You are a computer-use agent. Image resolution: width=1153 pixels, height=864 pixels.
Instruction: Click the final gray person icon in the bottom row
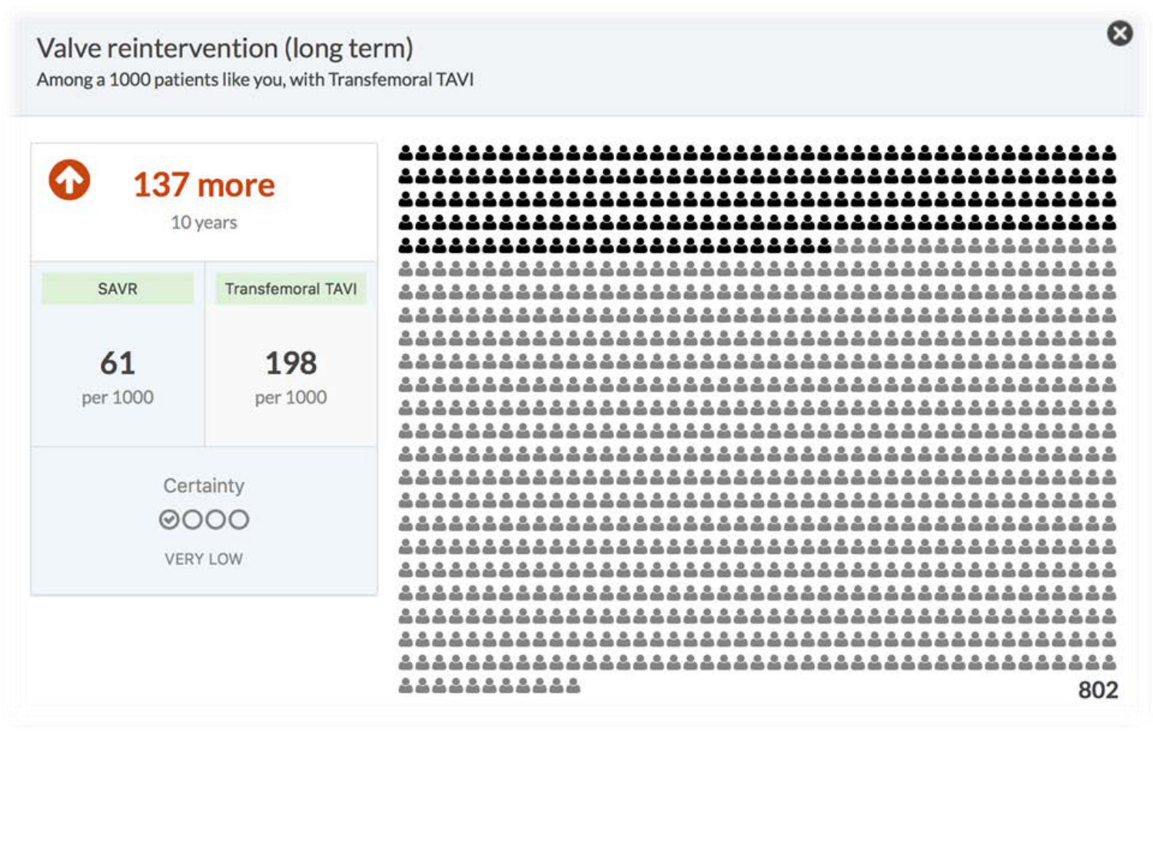click(x=573, y=686)
